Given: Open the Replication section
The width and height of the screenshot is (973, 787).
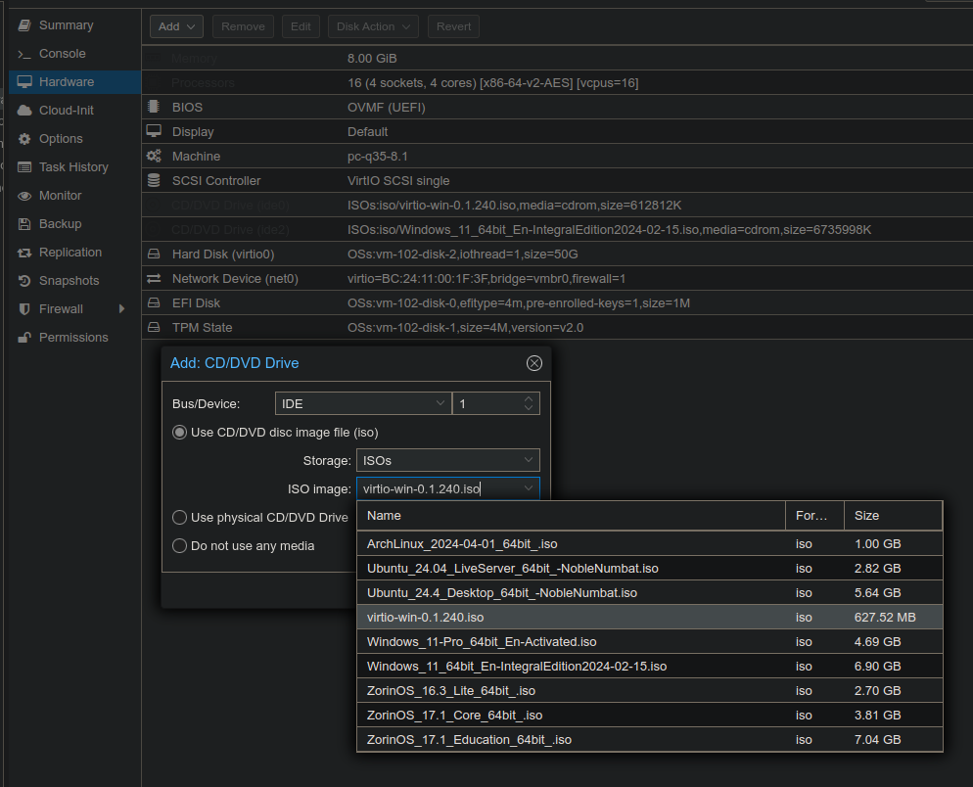Looking at the screenshot, I should 69,253.
